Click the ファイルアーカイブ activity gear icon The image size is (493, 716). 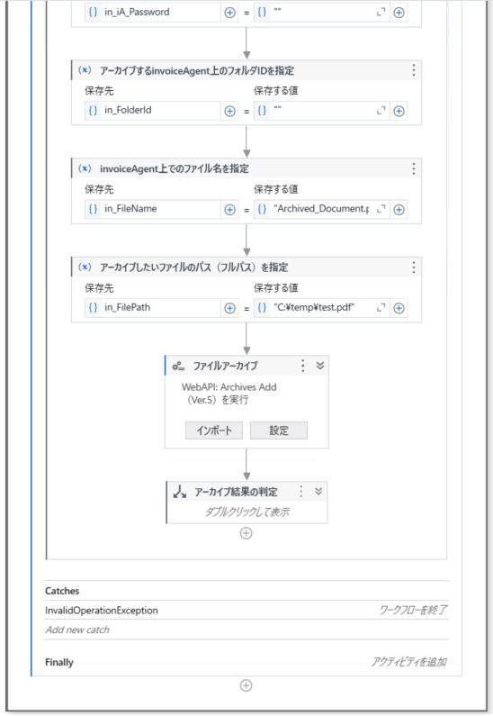[x=178, y=366]
